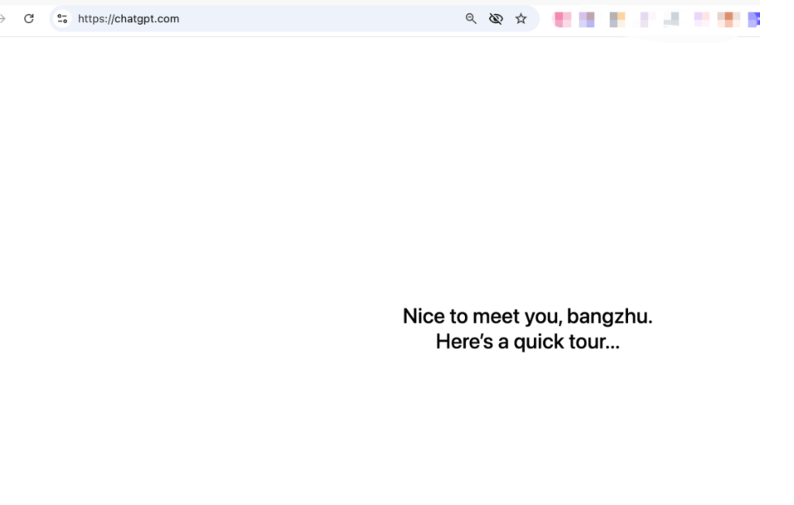Open the zoom magnifier in address bar

pos(471,19)
